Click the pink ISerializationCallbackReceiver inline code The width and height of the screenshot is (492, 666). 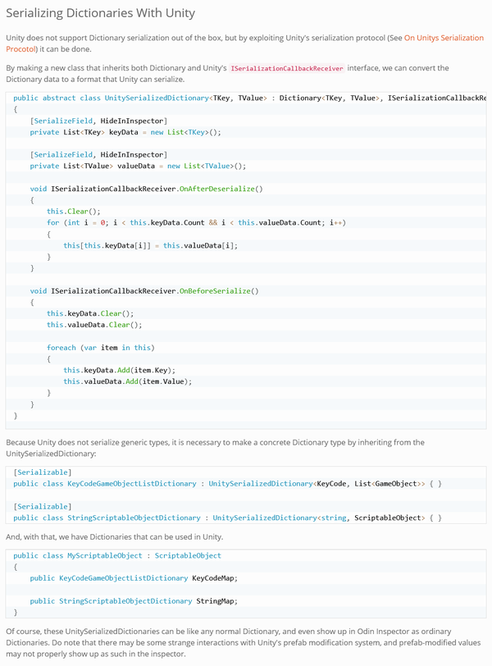coord(287,68)
